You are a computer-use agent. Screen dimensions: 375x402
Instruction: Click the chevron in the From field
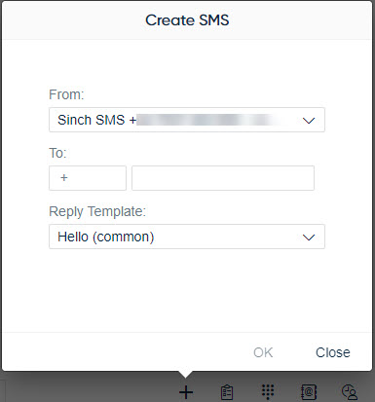[x=309, y=121]
